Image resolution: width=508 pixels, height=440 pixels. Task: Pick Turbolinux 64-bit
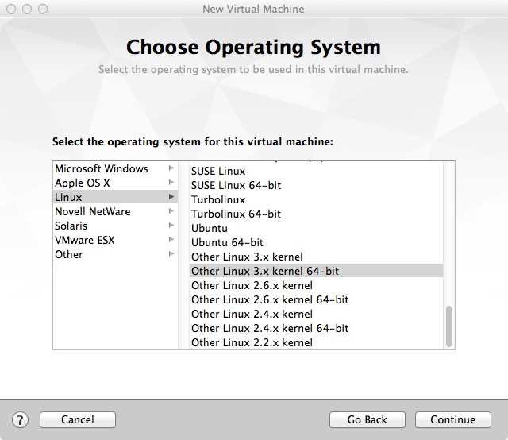tap(316, 214)
